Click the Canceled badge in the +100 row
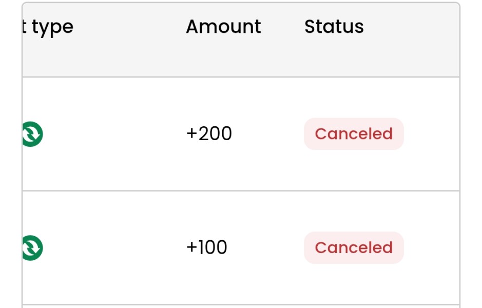The height and width of the screenshot is (308, 482). tap(354, 248)
